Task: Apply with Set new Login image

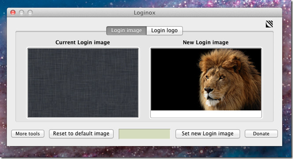Action: [207, 133]
